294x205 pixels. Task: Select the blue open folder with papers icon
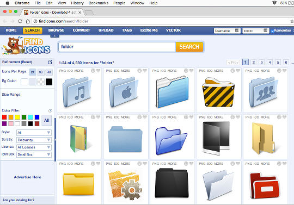(x=172, y=91)
